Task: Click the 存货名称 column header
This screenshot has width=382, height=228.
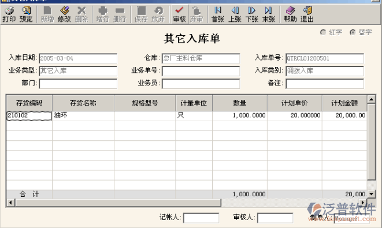Action: (x=83, y=103)
